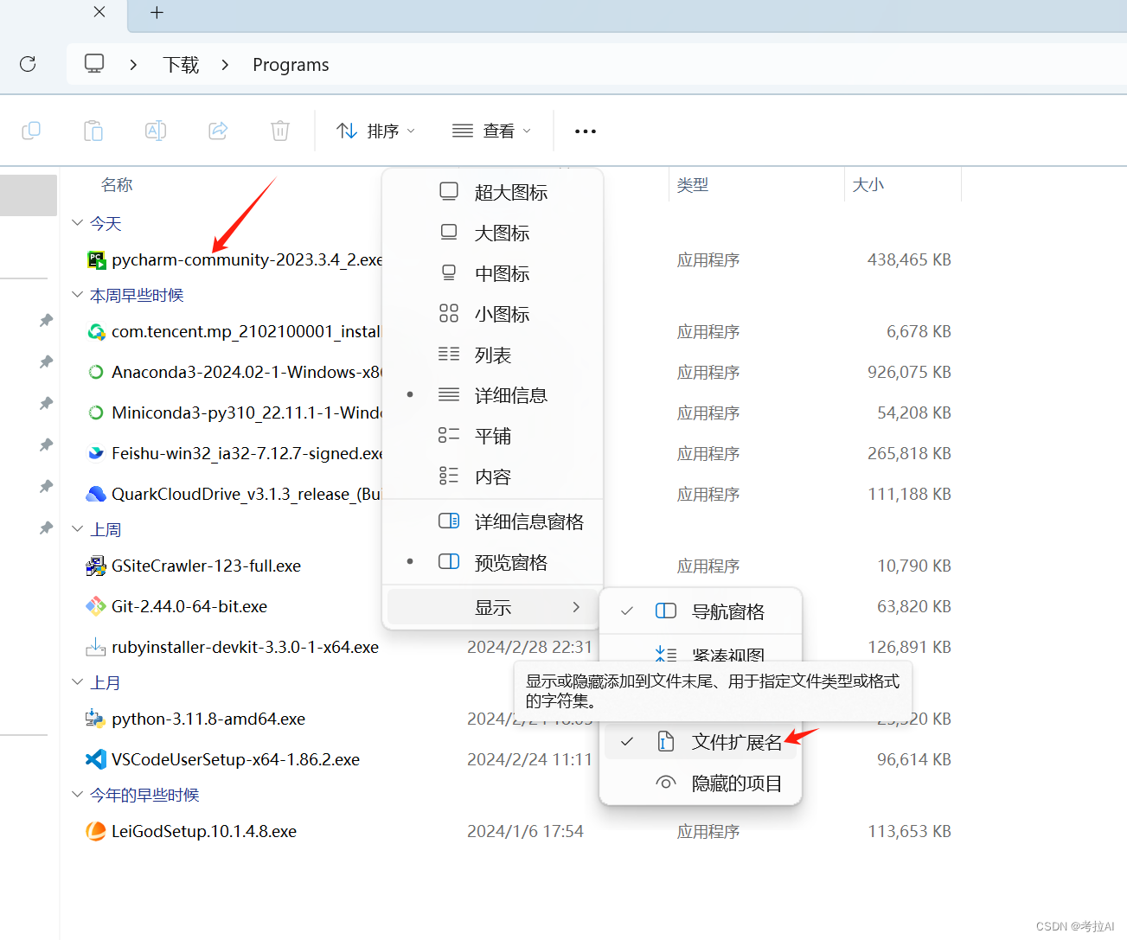Click the LeiGodSetup file icon

[x=96, y=831]
